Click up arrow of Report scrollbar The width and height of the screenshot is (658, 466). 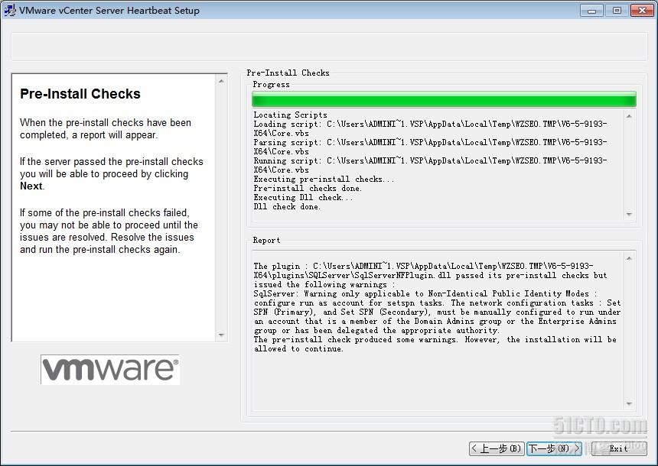tap(629, 258)
